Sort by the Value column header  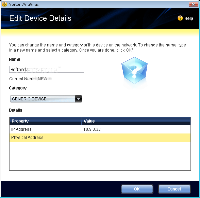(x=136, y=121)
